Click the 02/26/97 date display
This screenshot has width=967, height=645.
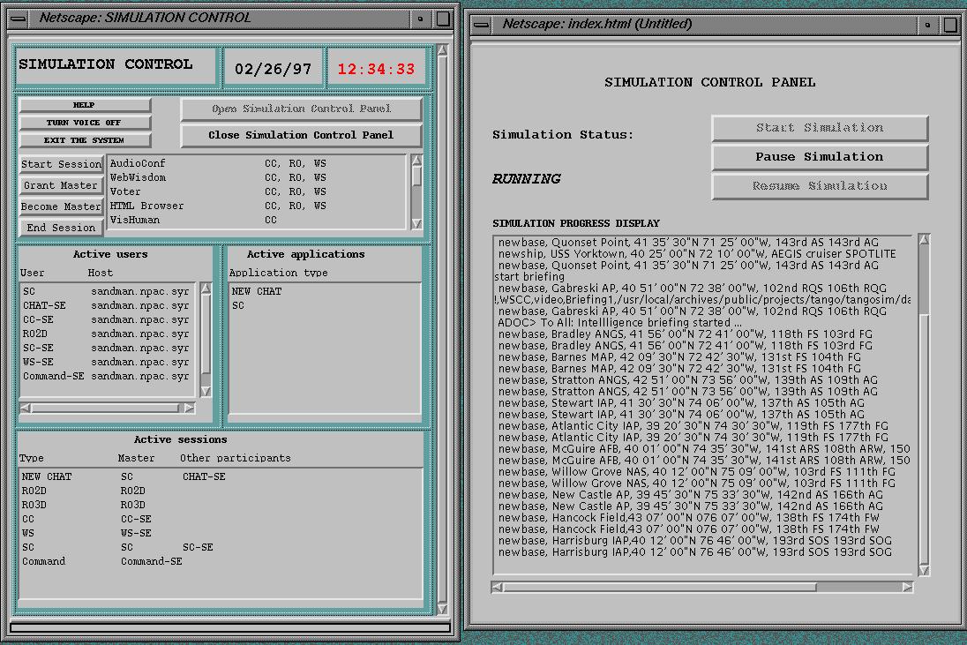[274, 69]
